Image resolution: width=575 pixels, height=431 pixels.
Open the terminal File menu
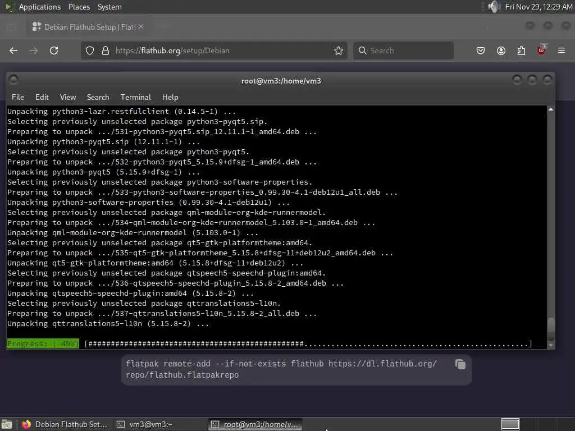pyautogui.click(x=18, y=97)
